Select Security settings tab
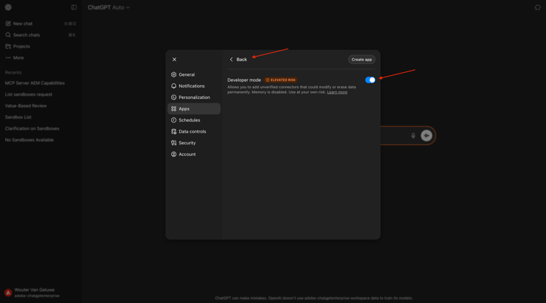 point(194,143)
